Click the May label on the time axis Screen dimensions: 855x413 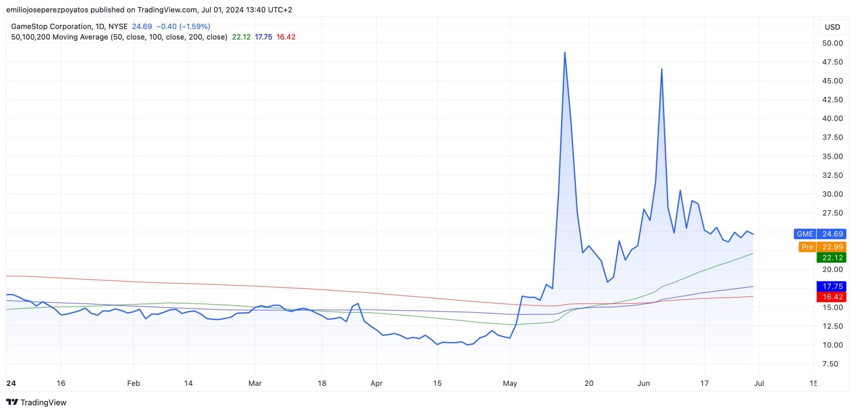[x=510, y=383]
